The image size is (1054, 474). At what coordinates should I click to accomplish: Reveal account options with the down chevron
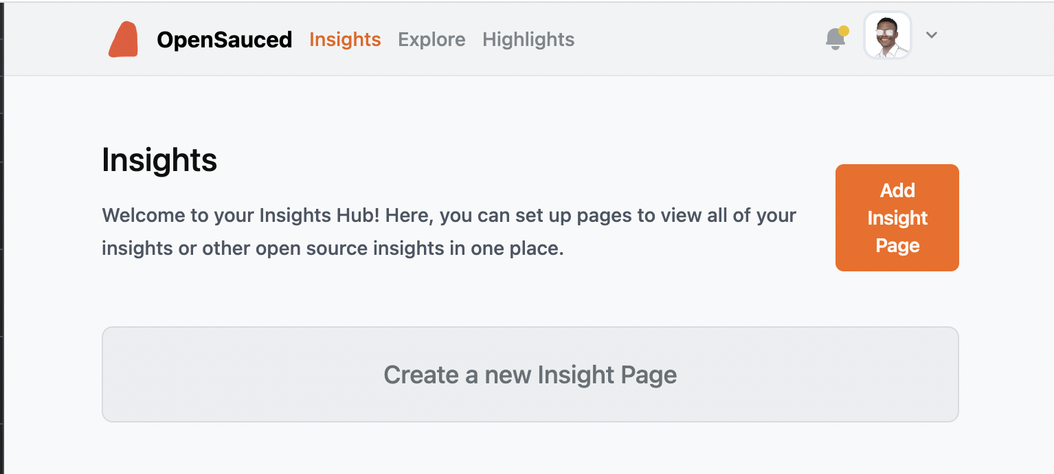[x=931, y=35]
